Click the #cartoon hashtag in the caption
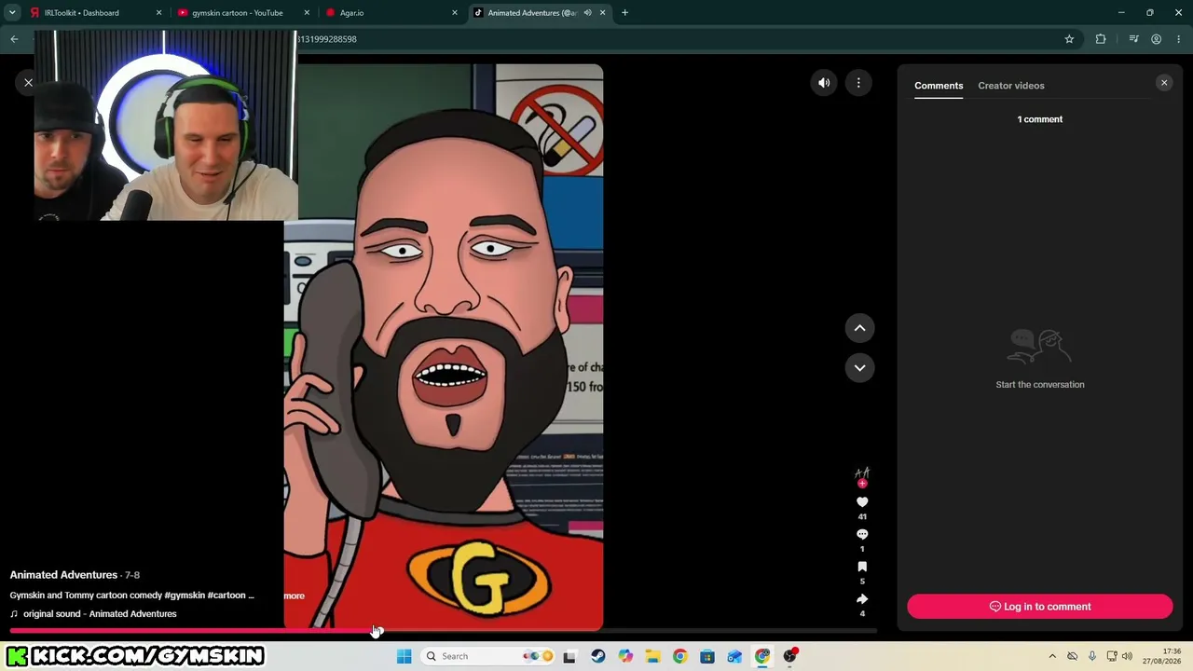Viewport: 1193px width, 671px height. point(226,596)
